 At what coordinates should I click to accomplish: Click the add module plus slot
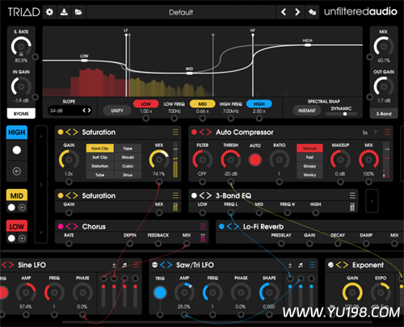[x=372, y=201]
